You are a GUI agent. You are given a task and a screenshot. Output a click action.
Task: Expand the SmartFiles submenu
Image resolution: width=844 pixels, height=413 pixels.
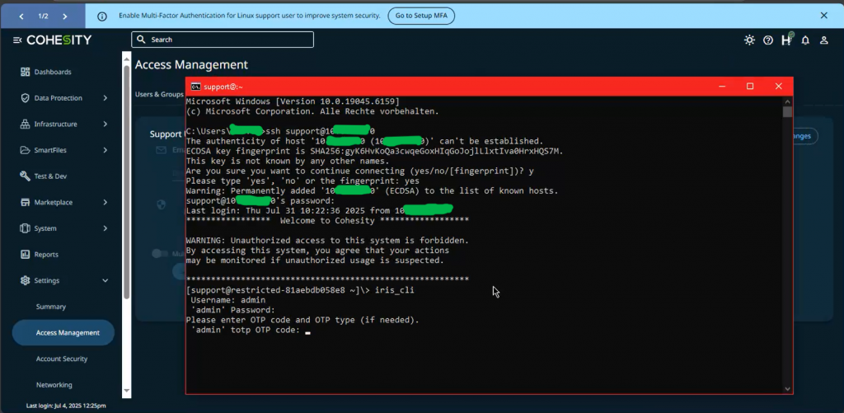[105, 150]
